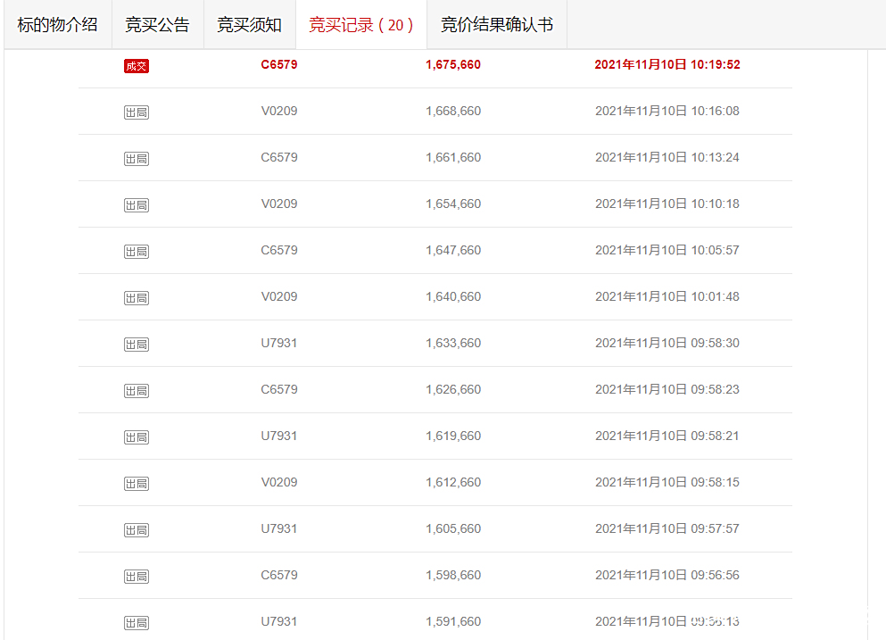Click 出局 badge in the 1,605,660 row
Viewport: 886px width, 640px height.
[x=137, y=529]
